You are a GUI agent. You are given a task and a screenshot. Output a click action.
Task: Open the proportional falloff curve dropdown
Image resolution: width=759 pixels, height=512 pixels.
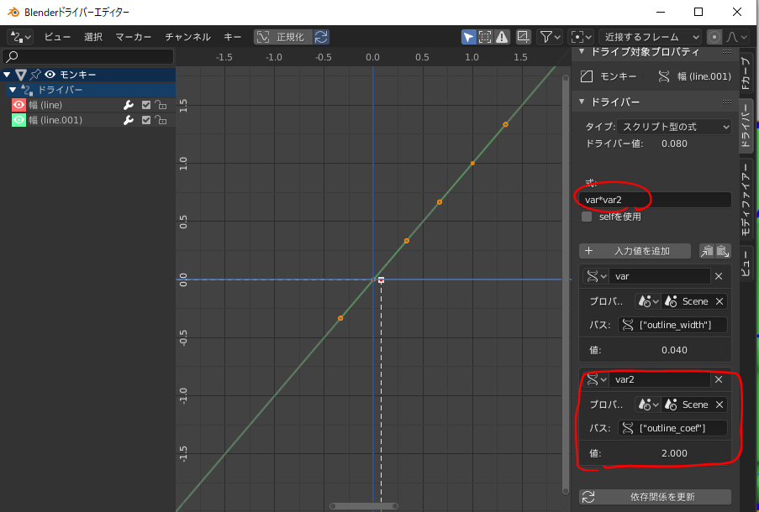click(x=737, y=37)
